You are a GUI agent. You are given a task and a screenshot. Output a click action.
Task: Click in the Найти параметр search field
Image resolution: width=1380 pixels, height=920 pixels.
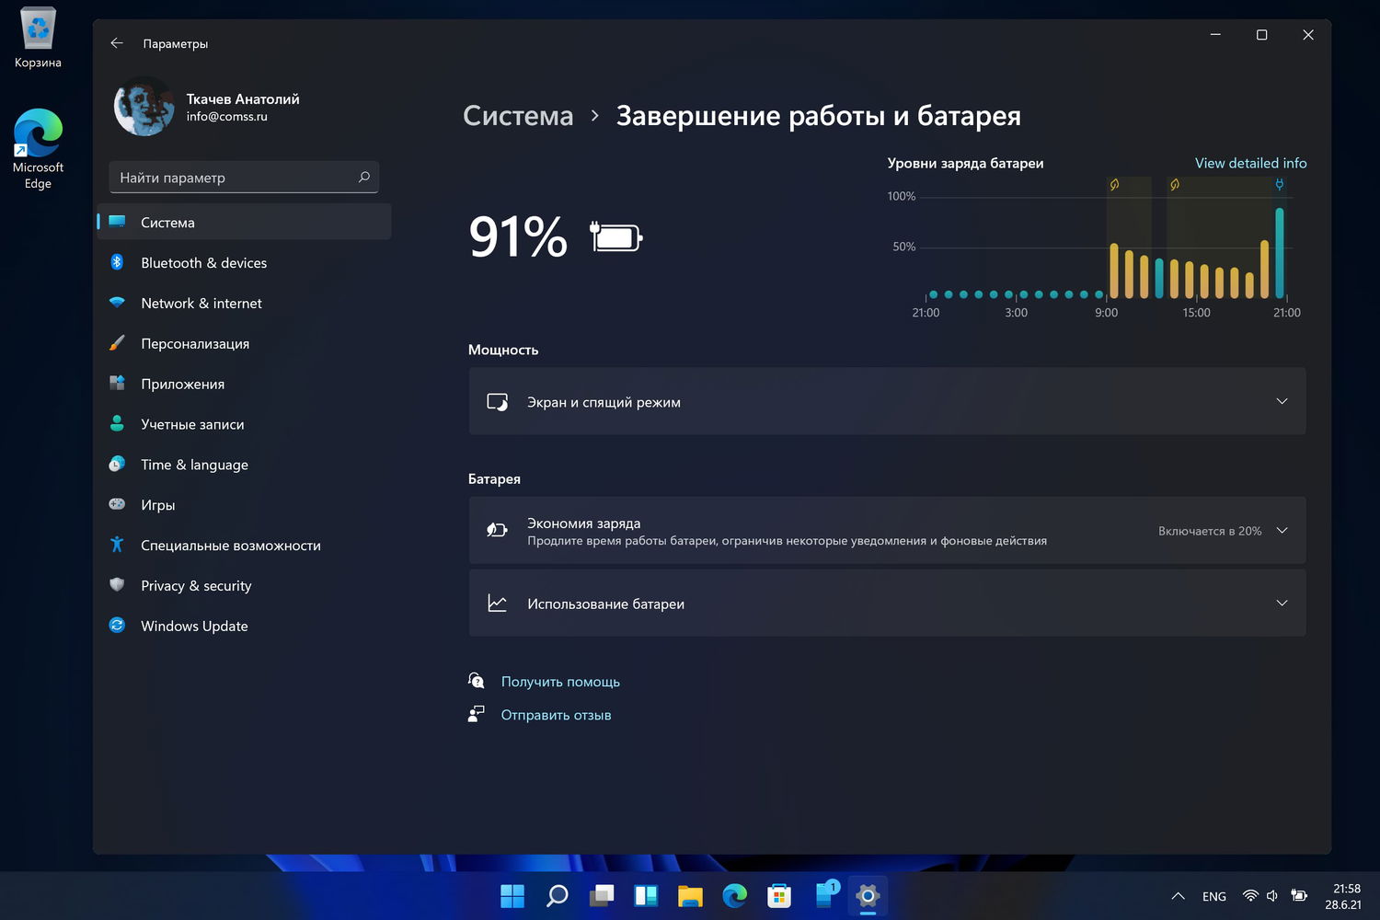244,177
